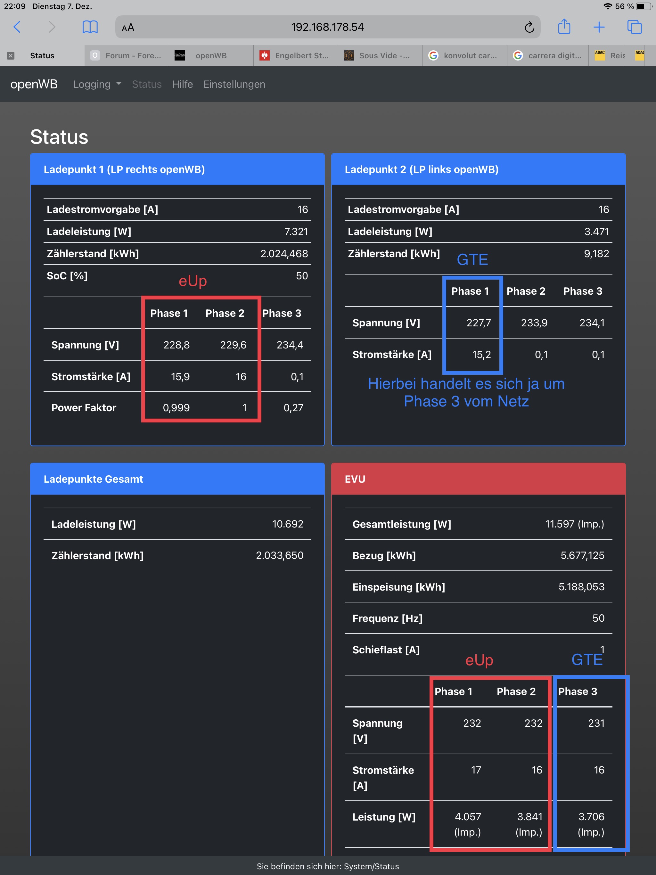This screenshot has width=656, height=875.
Task: Open Einstellungen in the navbar
Action: (x=234, y=84)
